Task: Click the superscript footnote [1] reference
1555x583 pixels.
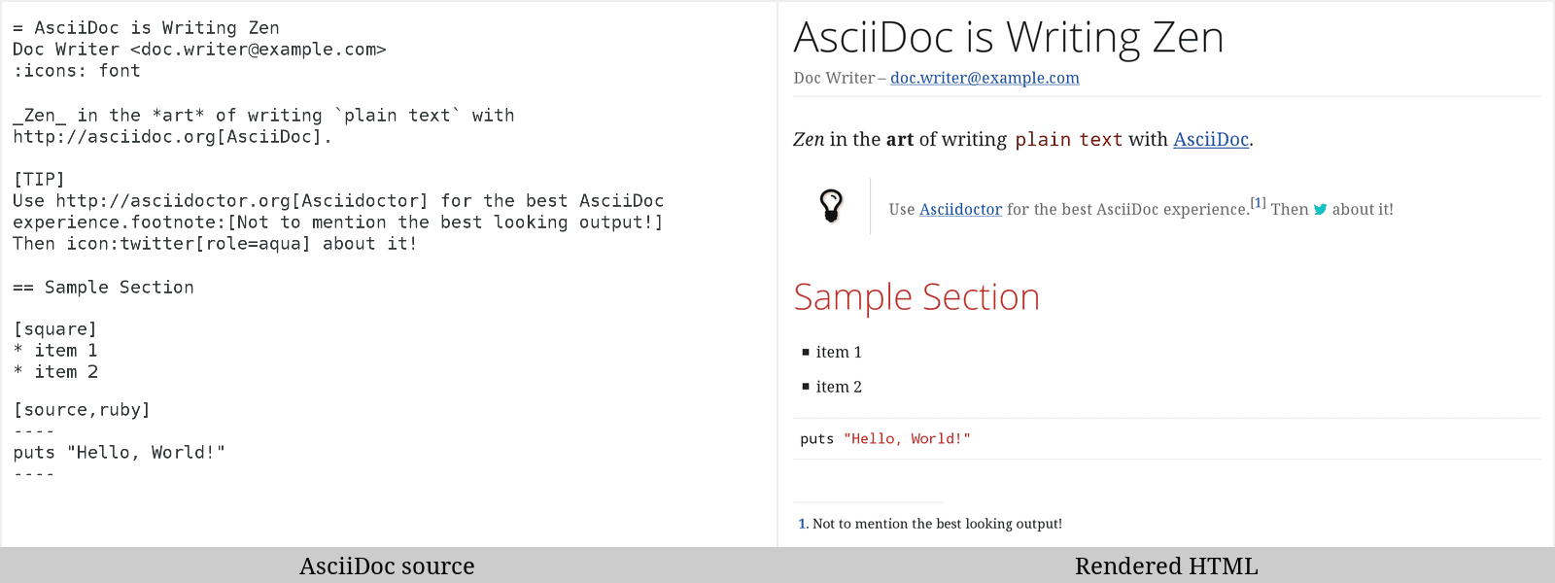Action: pos(1258,203)
